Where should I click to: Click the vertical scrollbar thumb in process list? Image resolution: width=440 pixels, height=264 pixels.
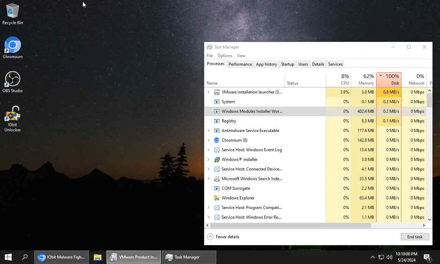(429, 100)
